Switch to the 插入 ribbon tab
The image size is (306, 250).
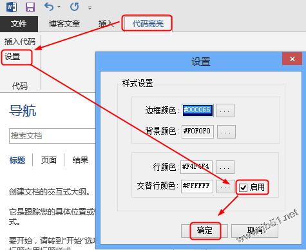coord(106,24)
